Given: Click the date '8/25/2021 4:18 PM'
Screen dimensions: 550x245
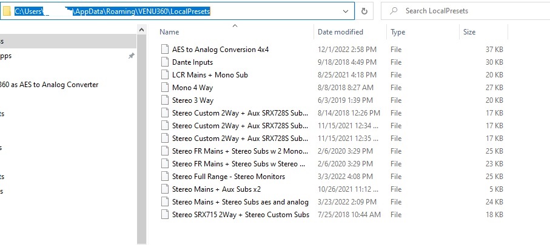Looking at the screenshot, I should 347,75.
